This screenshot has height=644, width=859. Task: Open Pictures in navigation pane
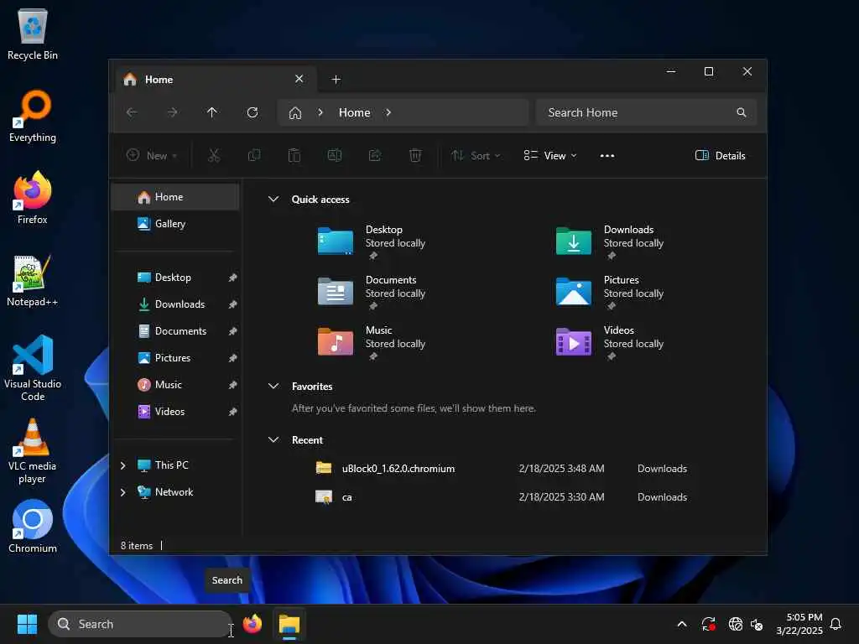click(x=175, y=358)
